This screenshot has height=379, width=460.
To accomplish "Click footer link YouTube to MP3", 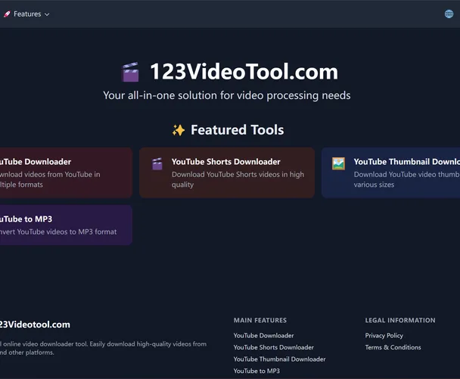I will 256,371.
